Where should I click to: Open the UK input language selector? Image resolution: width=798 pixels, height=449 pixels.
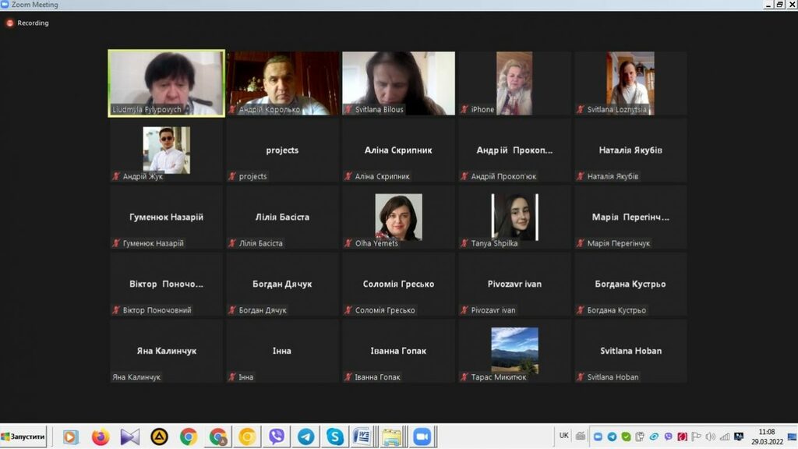pyautogui.click(x=564, y=436)
